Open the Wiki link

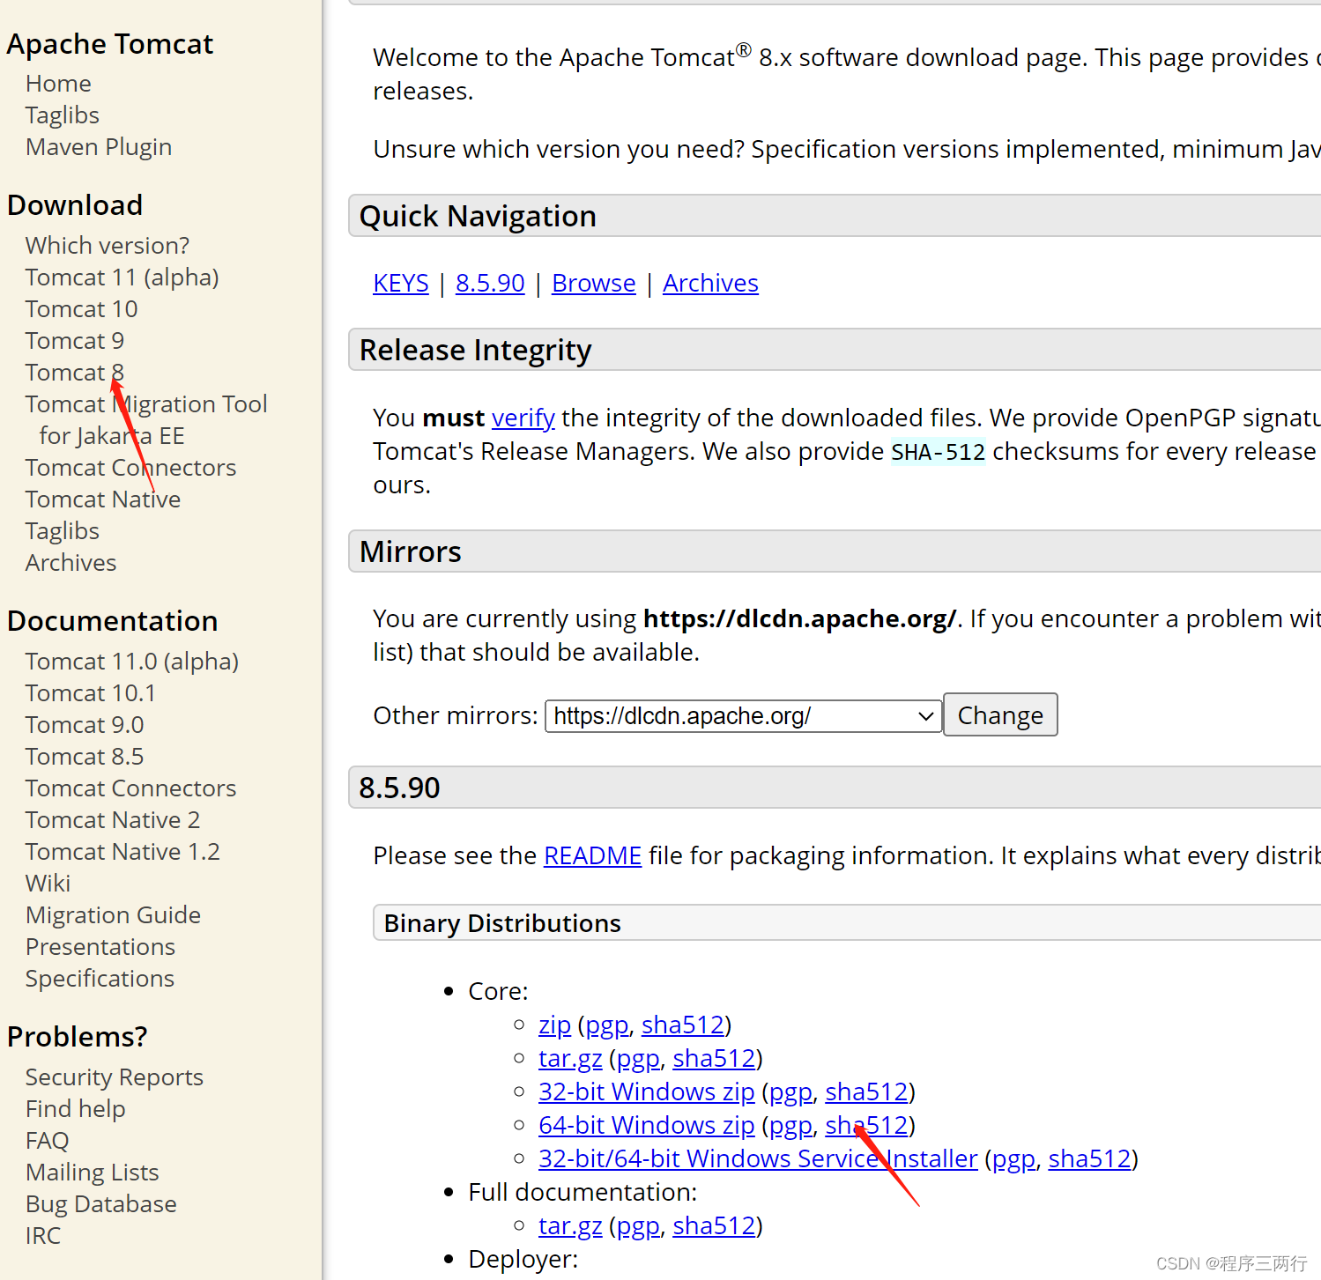point(48,884)
